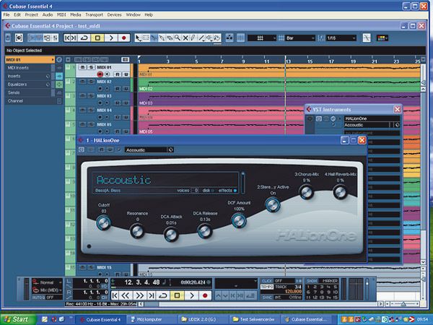Click Record in the top toolbar

click(x=124, y=38)
